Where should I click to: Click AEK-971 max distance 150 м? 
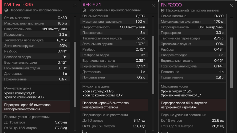tap(140, 22)
